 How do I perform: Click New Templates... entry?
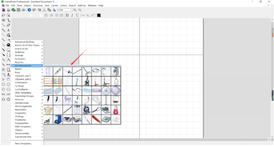[24, 143]
